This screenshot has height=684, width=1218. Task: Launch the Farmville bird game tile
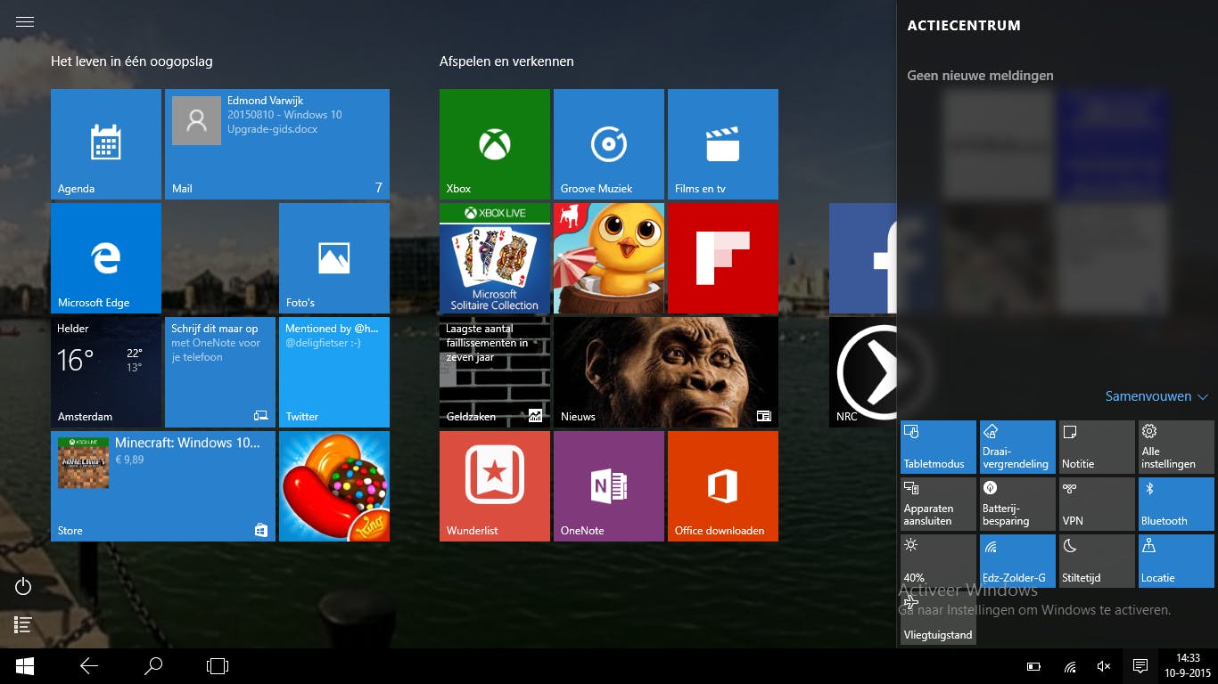(609, 258)
